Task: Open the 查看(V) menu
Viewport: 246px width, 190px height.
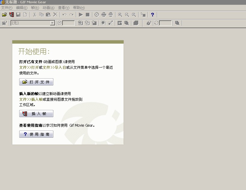Action: click(x=64, y=8)
